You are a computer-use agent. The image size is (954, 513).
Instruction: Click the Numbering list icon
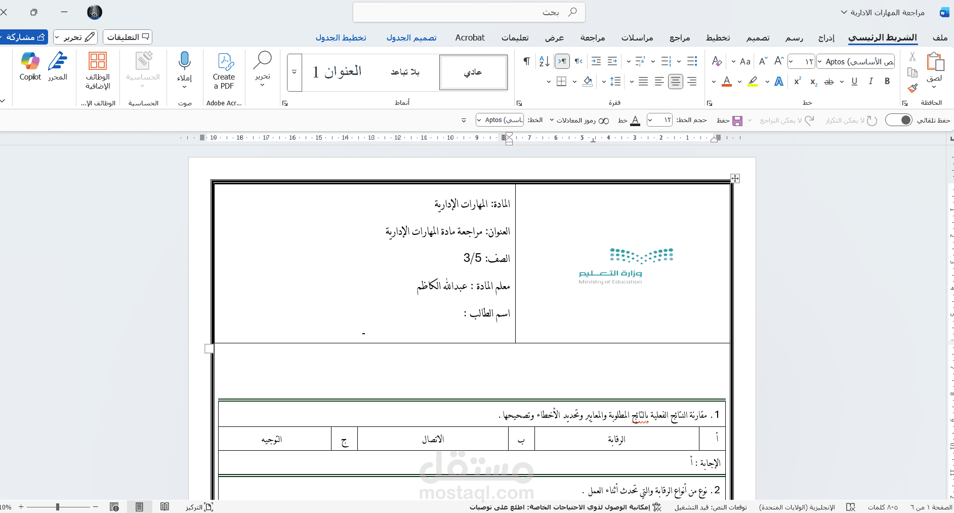pos(666,61)
